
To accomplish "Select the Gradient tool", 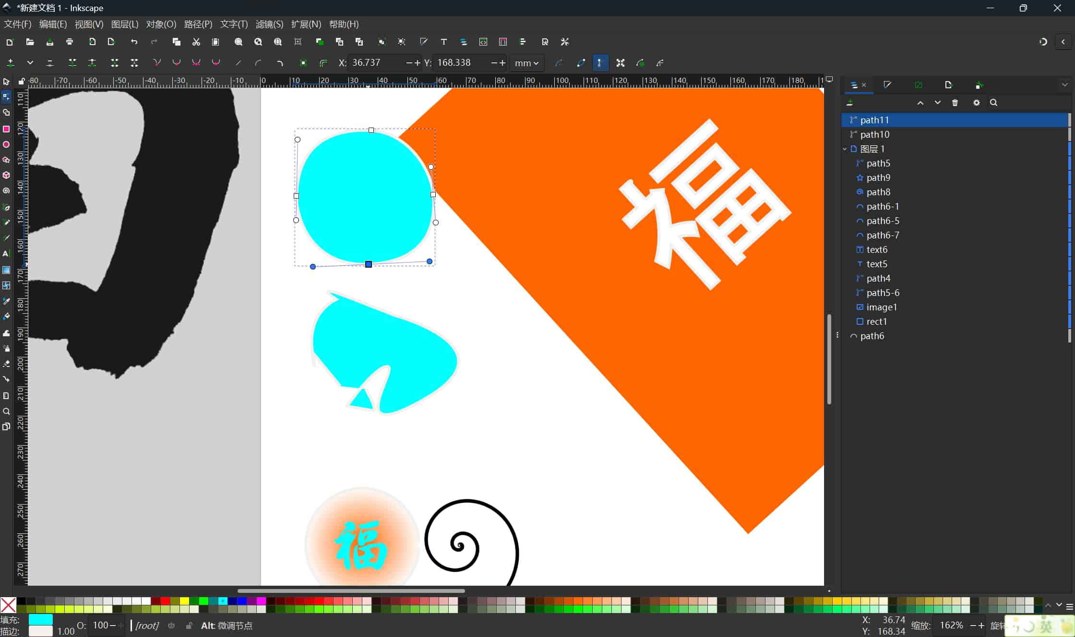I will click(6, 270).
